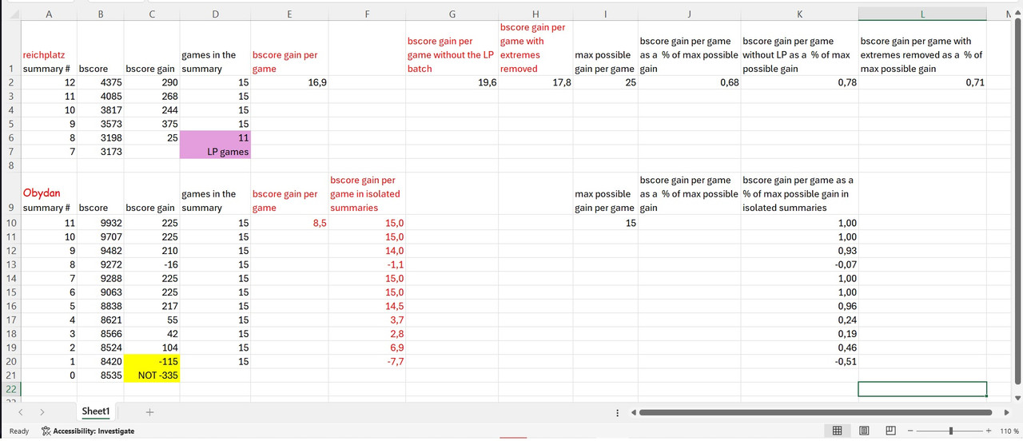The image size is (1023, 441).
Task: Click the red 'reichplatz' cell
Action: [x=49, y=48]
